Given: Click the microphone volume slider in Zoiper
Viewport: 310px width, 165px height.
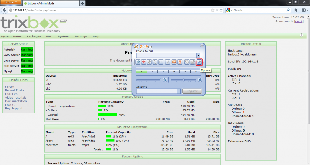Looking at the screenshot, I should (x=149, y=80).
